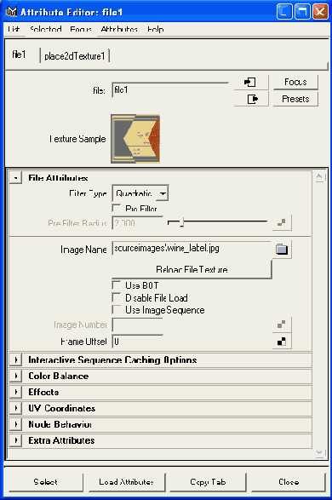332x500 pixels.
Task: Expand the Node Behavior section
Action: 15,424
